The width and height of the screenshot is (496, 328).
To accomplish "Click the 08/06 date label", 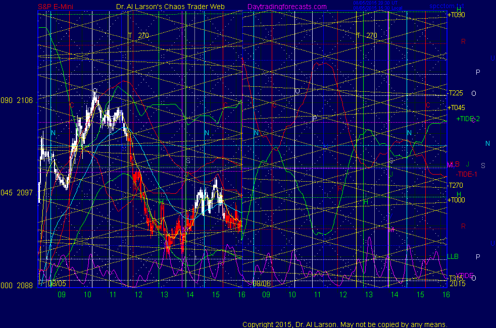I will [x=262, y=284].
